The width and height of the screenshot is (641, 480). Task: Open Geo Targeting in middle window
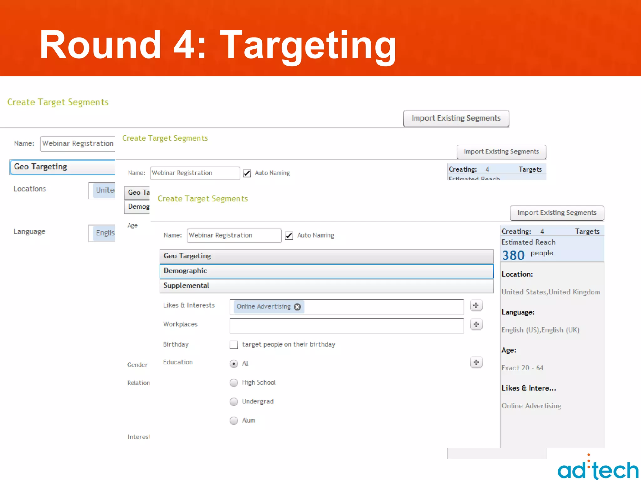tap(137, 192)
